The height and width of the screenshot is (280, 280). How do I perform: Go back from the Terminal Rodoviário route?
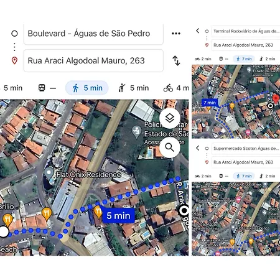pos(198,30)
